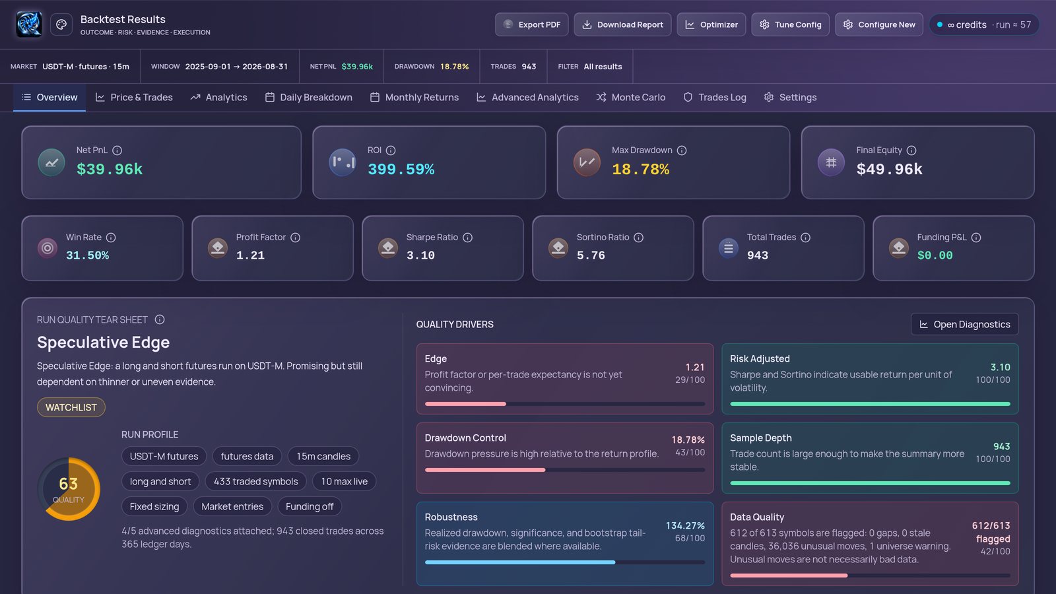Click the Total Trades info icon

coord(805,238)
